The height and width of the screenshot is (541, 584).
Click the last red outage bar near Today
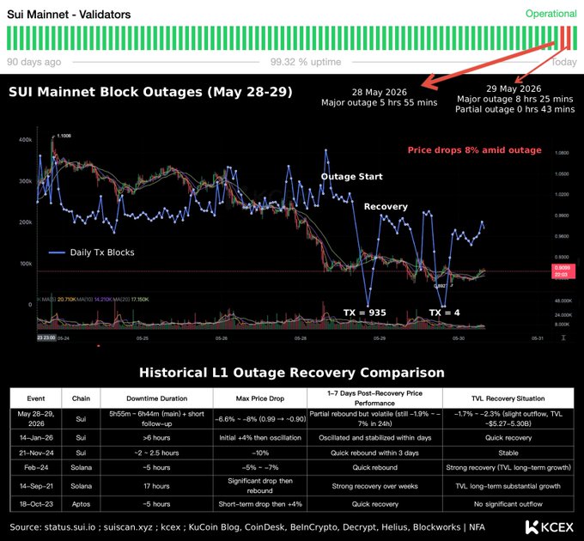[569, 38]
